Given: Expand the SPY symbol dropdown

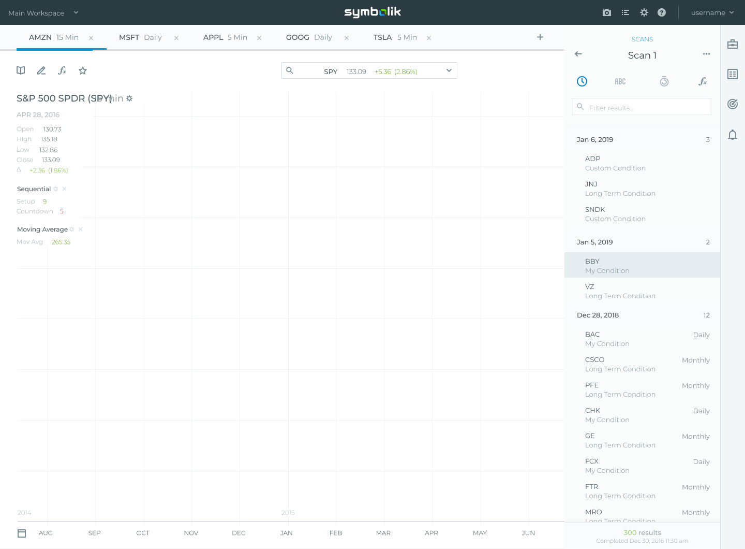Looking at the screenshot, I should (x=449, y=70).
